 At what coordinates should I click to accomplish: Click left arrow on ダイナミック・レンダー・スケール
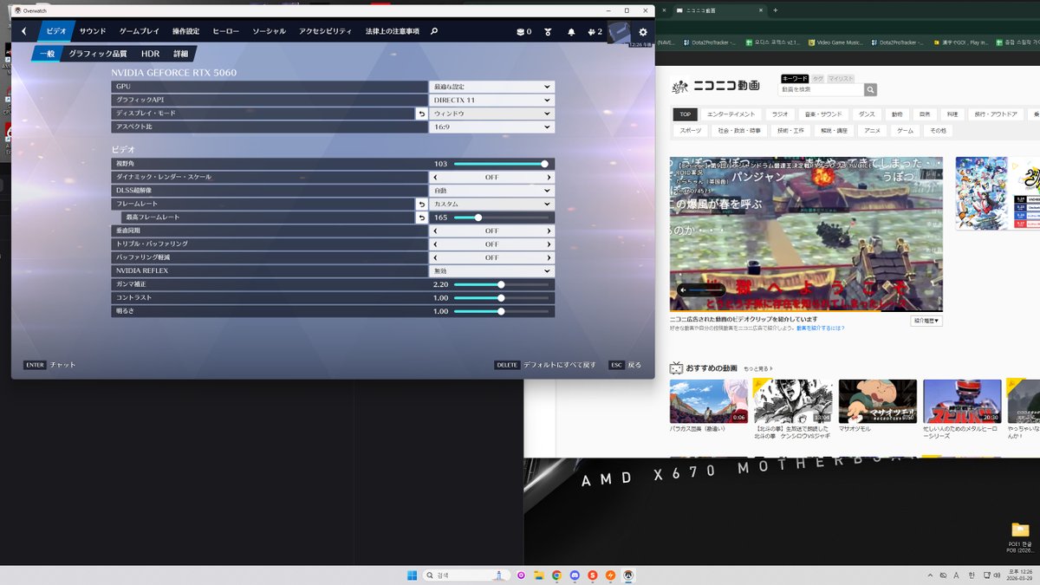[435, 177]
